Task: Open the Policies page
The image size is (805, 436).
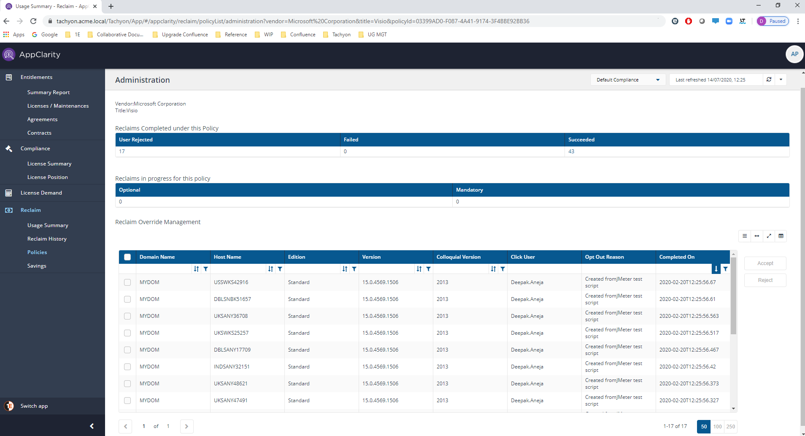Action: (x=37, y=252)
